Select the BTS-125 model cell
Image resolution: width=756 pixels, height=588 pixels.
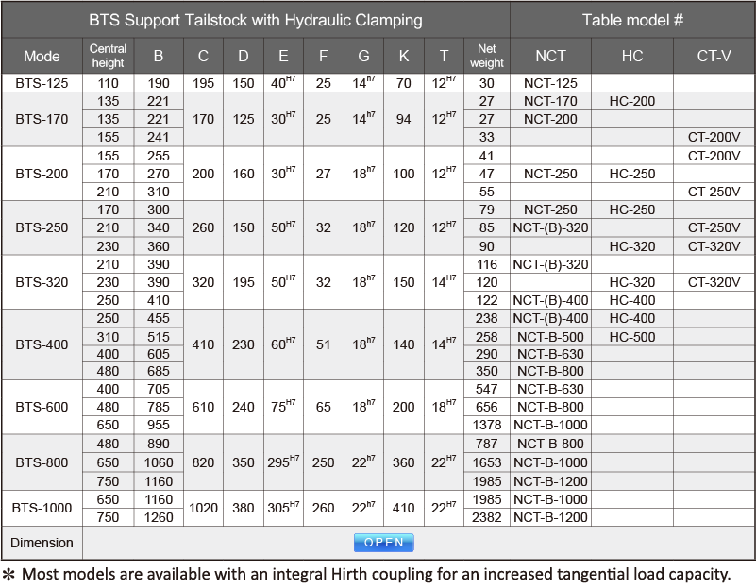tap(42, 83)
